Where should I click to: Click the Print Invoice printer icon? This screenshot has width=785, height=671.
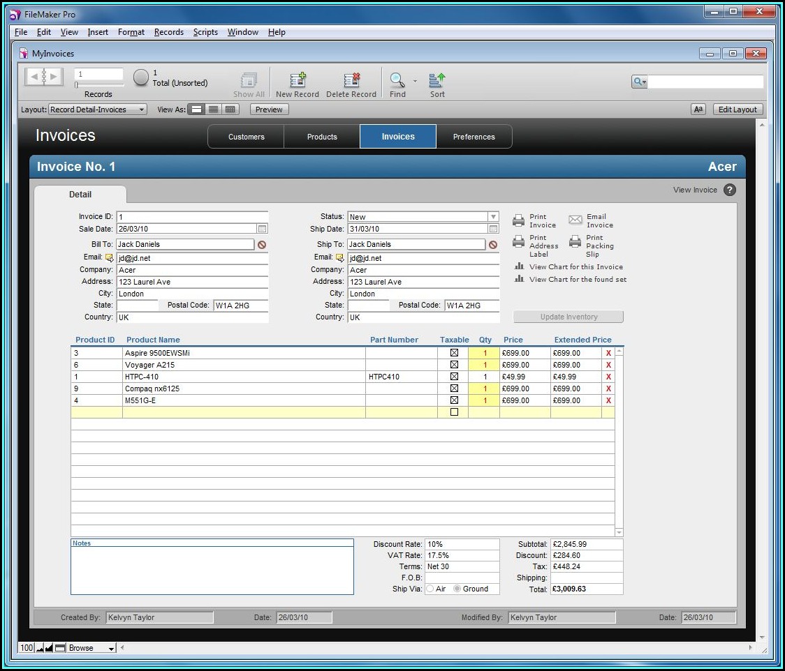tap(519, 221)
